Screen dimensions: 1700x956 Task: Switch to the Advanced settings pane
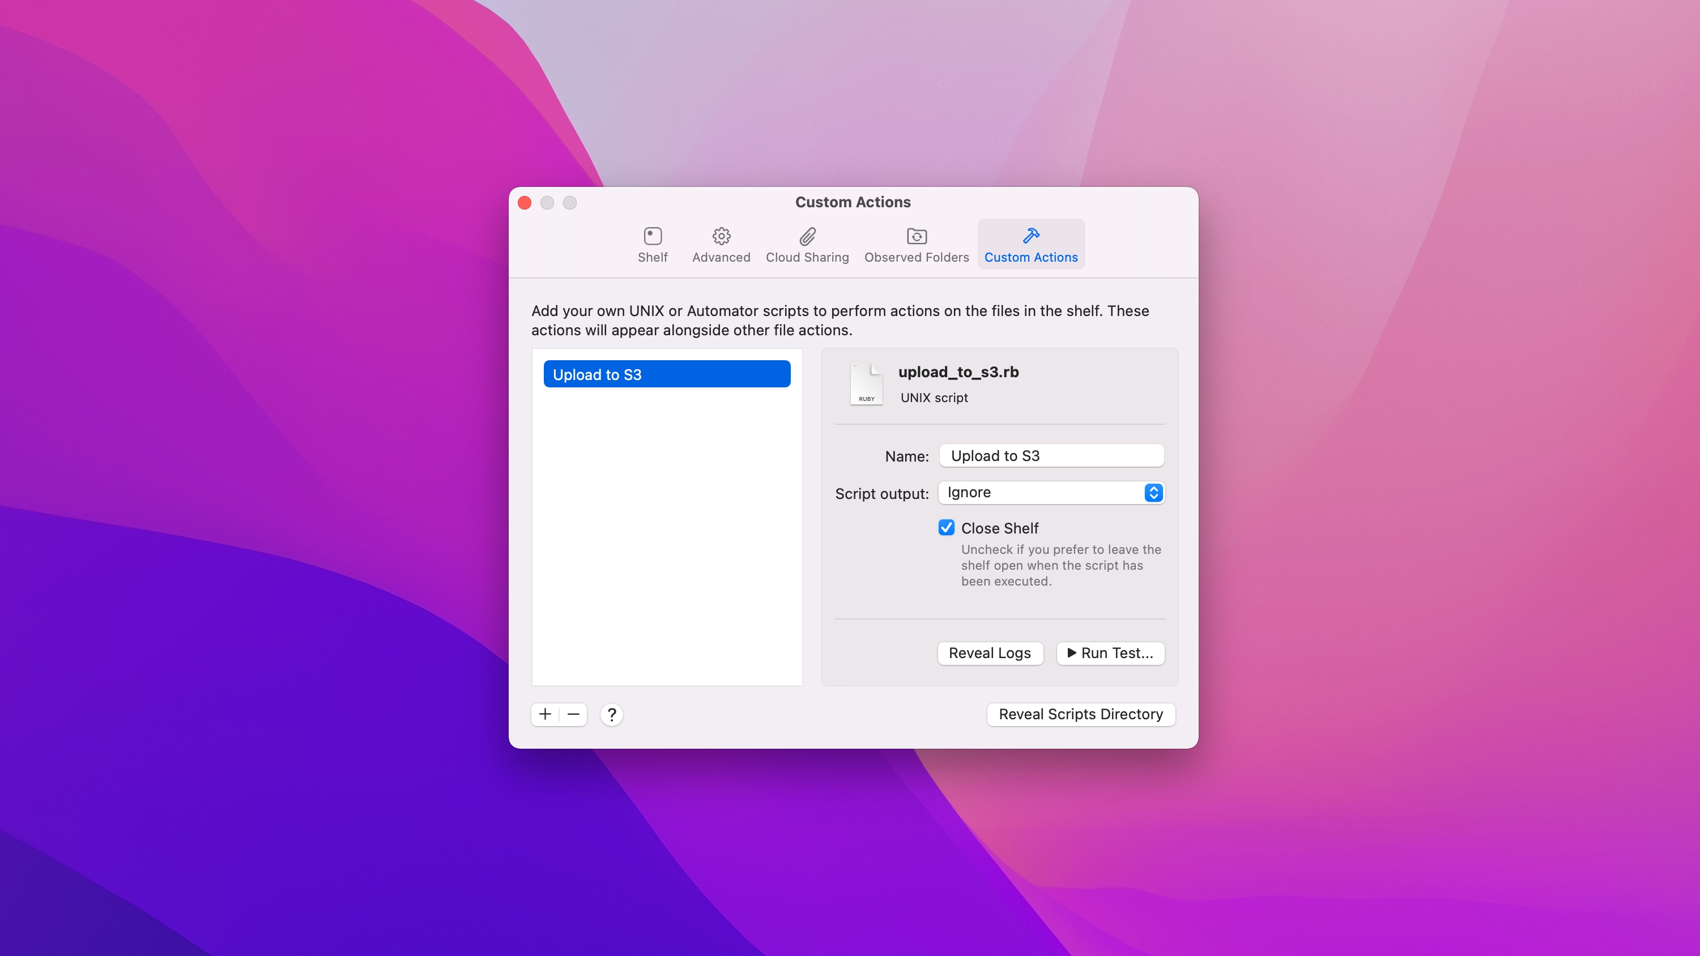tap(721, 244)
